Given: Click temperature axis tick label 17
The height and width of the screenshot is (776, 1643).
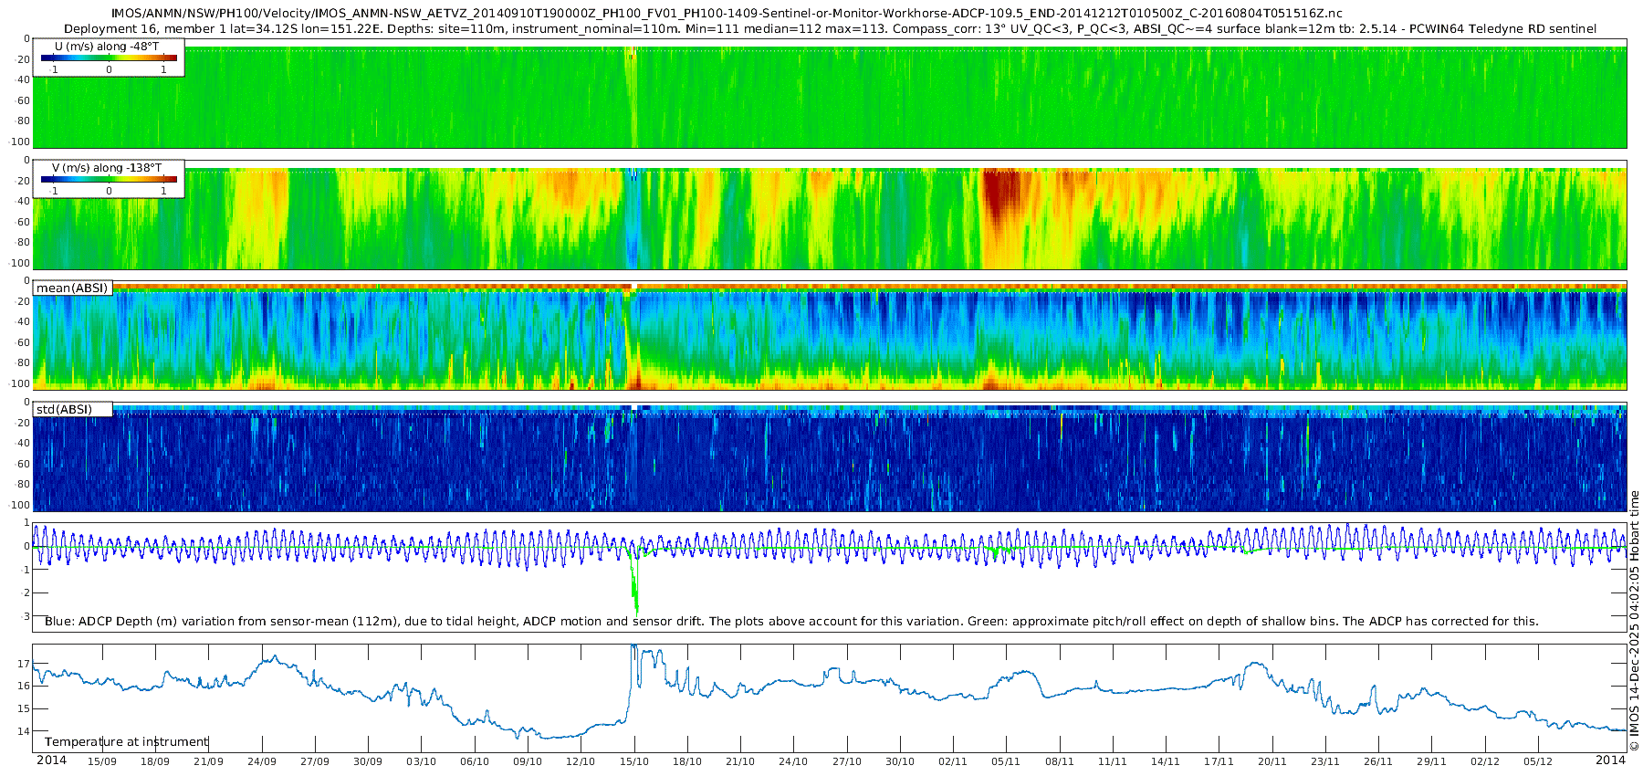Looking at the screenshot, I should click(x=24, y=664).
